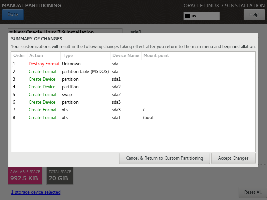
Task: Click the MANUAL PARTITIONING title
Action: tap(31, 5)
